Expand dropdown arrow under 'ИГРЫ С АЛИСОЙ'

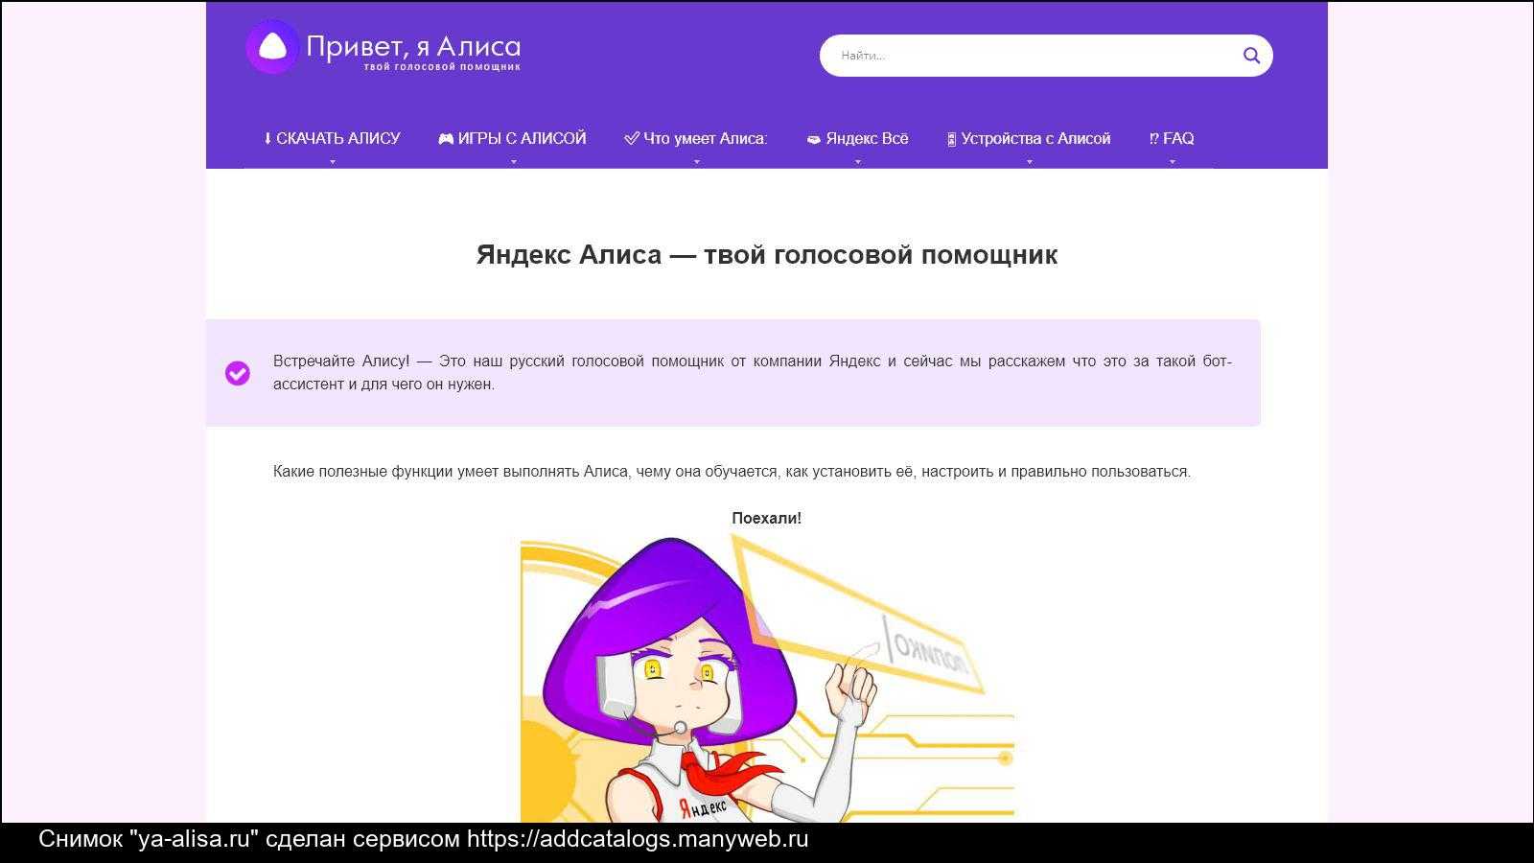(x=513, y=162)
